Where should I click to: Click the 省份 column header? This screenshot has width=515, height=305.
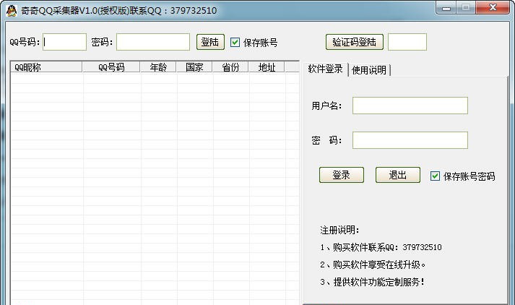[x=230, y=67]
